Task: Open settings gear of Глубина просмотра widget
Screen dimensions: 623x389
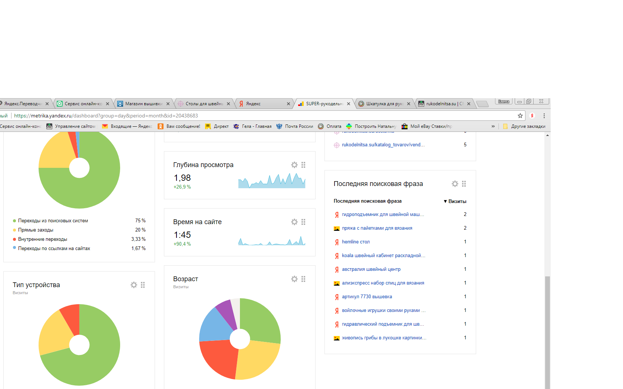Action: click(294, 165)
